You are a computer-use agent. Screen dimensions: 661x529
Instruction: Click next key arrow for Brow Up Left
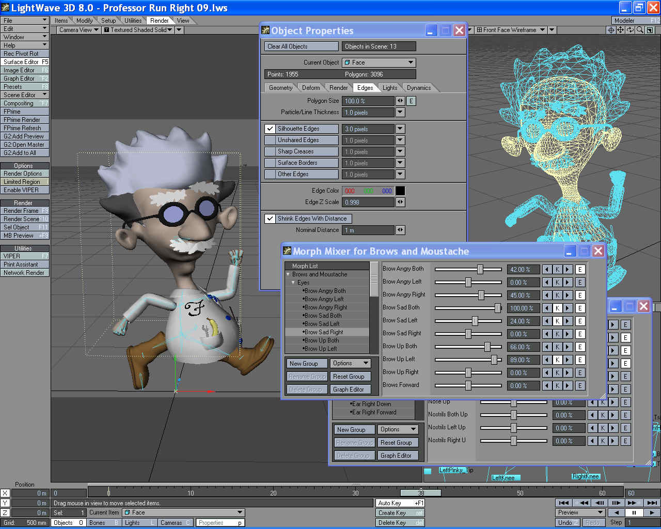pyautogui.click(x=568, y=360)
